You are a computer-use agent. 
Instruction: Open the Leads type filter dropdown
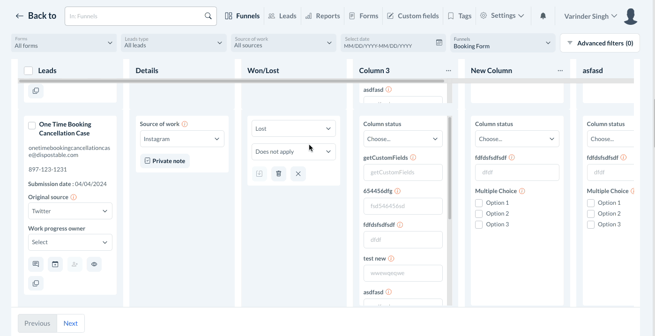tap(173, 43)
